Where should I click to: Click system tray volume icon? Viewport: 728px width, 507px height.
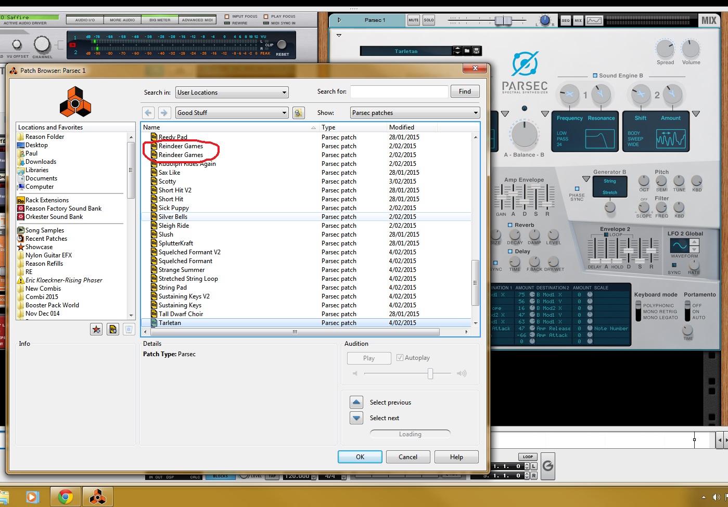[x=717, y=498]
